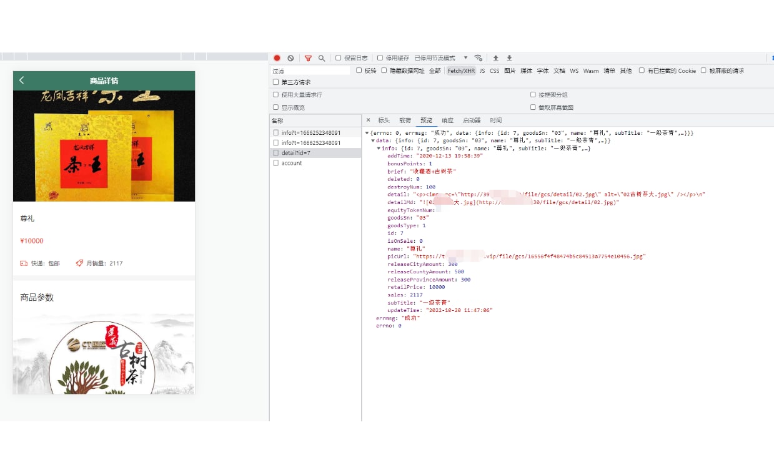Image resolution: width=774 pixels, height=450 pixels.
Task: Select the account request row
Action: click(315, 163)
